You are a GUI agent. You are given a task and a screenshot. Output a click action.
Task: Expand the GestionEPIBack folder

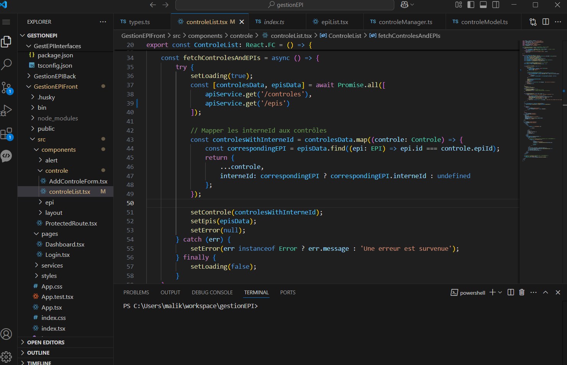tap(65, 76)
